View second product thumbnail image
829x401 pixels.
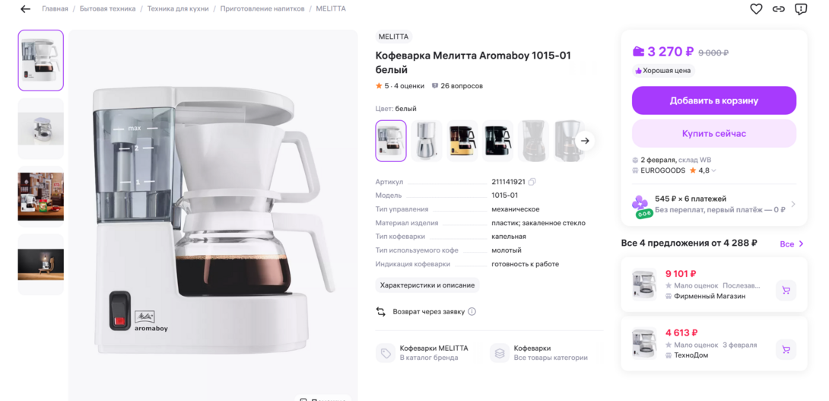[41, 129]
